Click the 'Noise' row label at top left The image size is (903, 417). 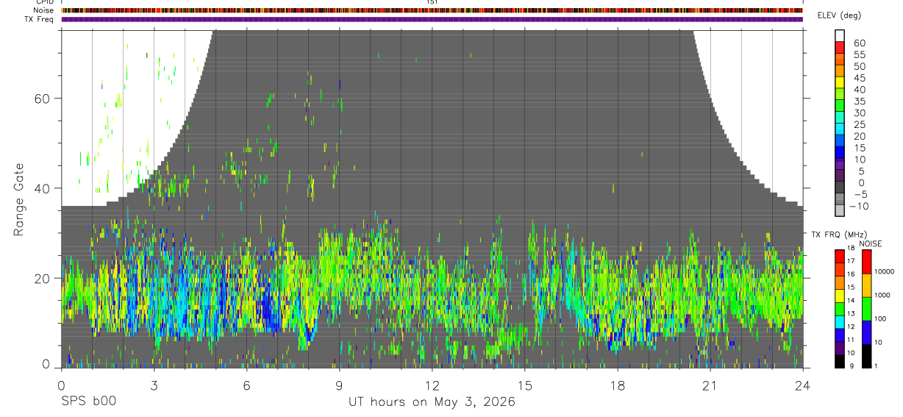43,11
